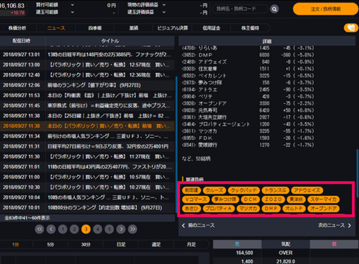Click the スターマイカ related stock tag
The height and width of the screenshot is (264, 359).
[x=323, y=199]
